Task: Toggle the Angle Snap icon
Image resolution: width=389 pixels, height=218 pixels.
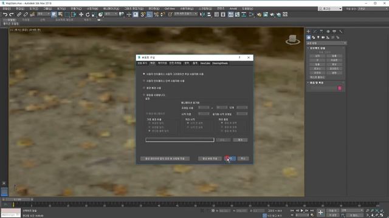Action: (150, 15)
